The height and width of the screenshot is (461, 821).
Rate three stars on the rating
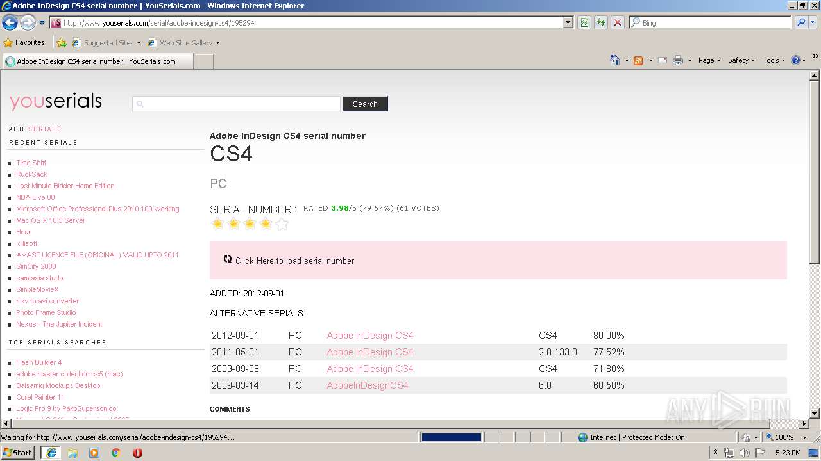[250, 223]
